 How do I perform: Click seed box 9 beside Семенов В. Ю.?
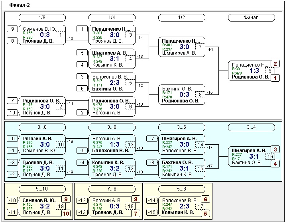coord(12,29)
